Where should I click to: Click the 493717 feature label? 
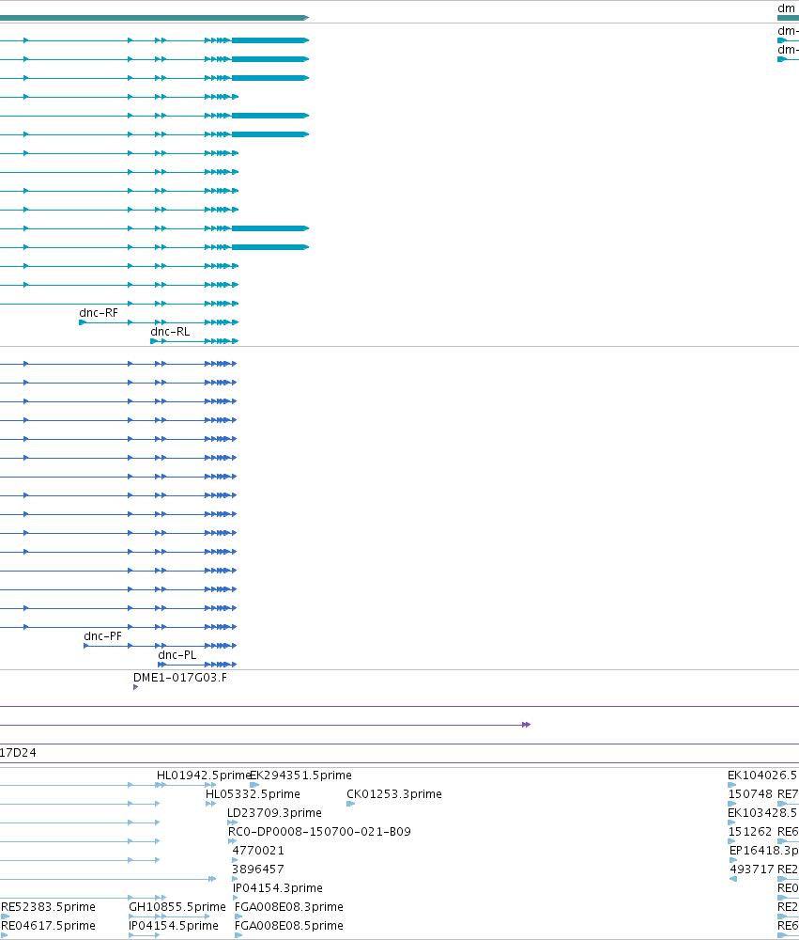[752, 869]
